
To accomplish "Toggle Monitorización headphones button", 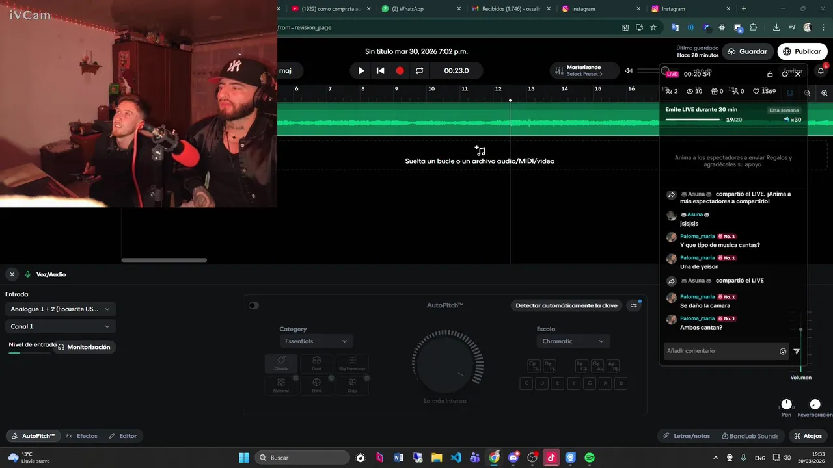I will pyautogui.click(x=84, y=347).
